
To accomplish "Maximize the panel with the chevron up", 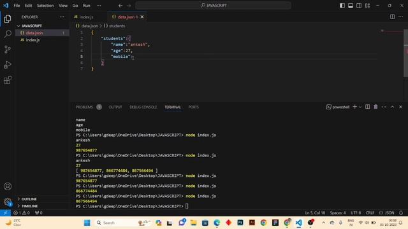I will pos(392,107).
